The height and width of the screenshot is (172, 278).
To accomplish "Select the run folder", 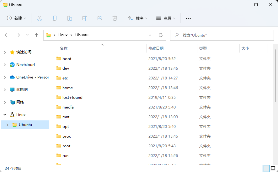I will click(x=65, y=156).
